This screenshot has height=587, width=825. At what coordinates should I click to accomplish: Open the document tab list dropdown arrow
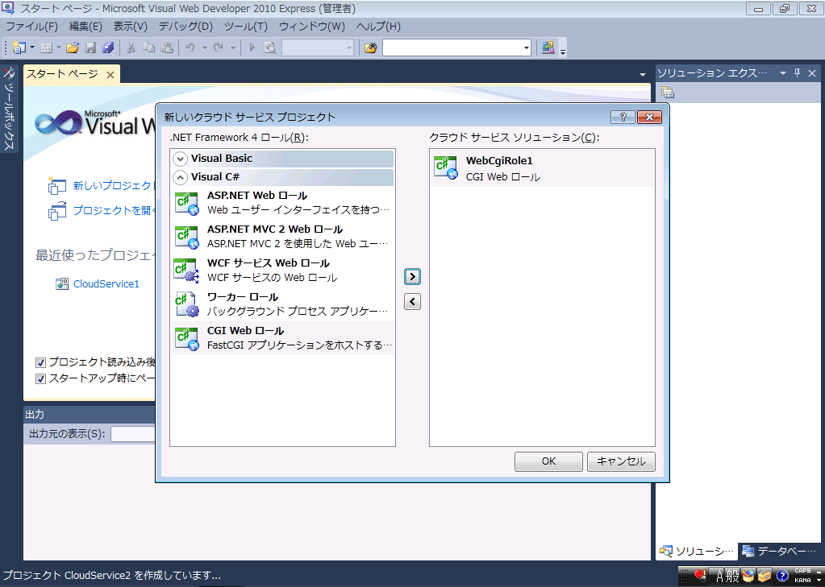click(x=643, y=75)
